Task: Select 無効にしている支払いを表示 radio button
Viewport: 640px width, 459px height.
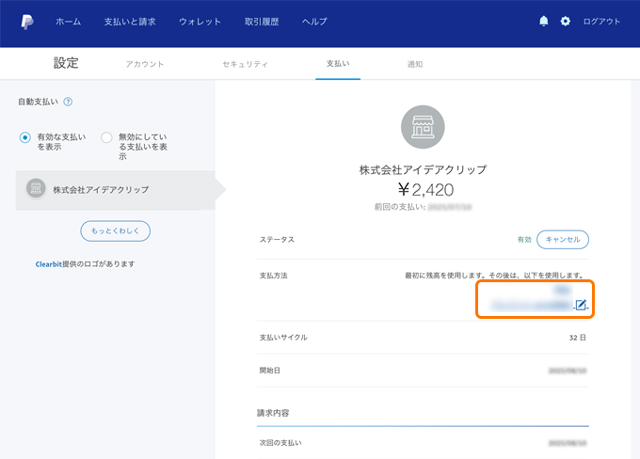Action: 106,137
